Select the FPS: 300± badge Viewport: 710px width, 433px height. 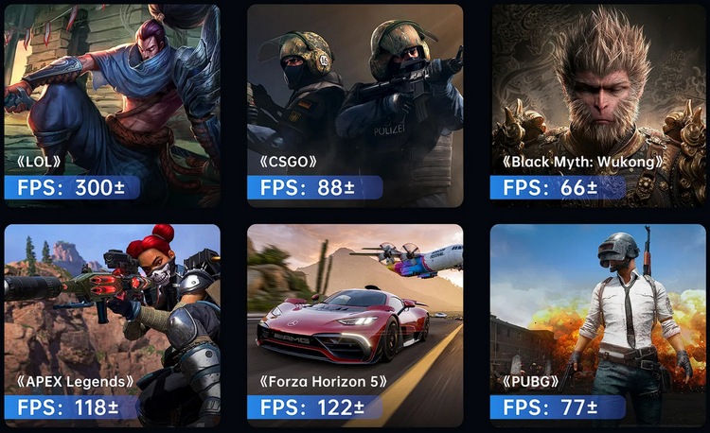72,187
